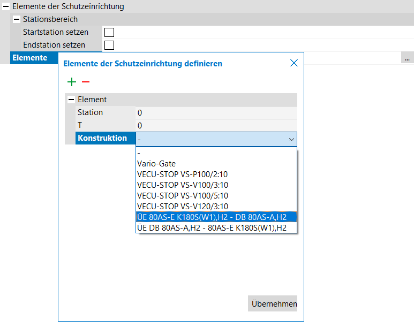Viewport: 414px width, 335px height.
Task: Click the green plus add element icon
Action: pos(72,82)
